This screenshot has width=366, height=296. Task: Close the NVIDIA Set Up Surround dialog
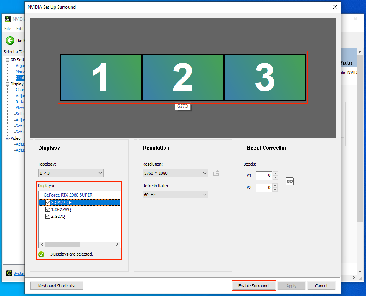(x=335, y=7)
